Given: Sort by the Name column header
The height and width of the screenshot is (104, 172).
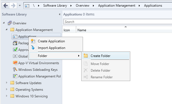Looking at the screenshot, I should (x=124, y=29).
